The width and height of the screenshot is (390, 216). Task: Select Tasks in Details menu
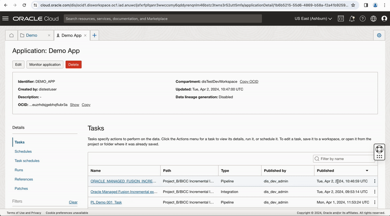pyautogui.click(x=19, y=142)
